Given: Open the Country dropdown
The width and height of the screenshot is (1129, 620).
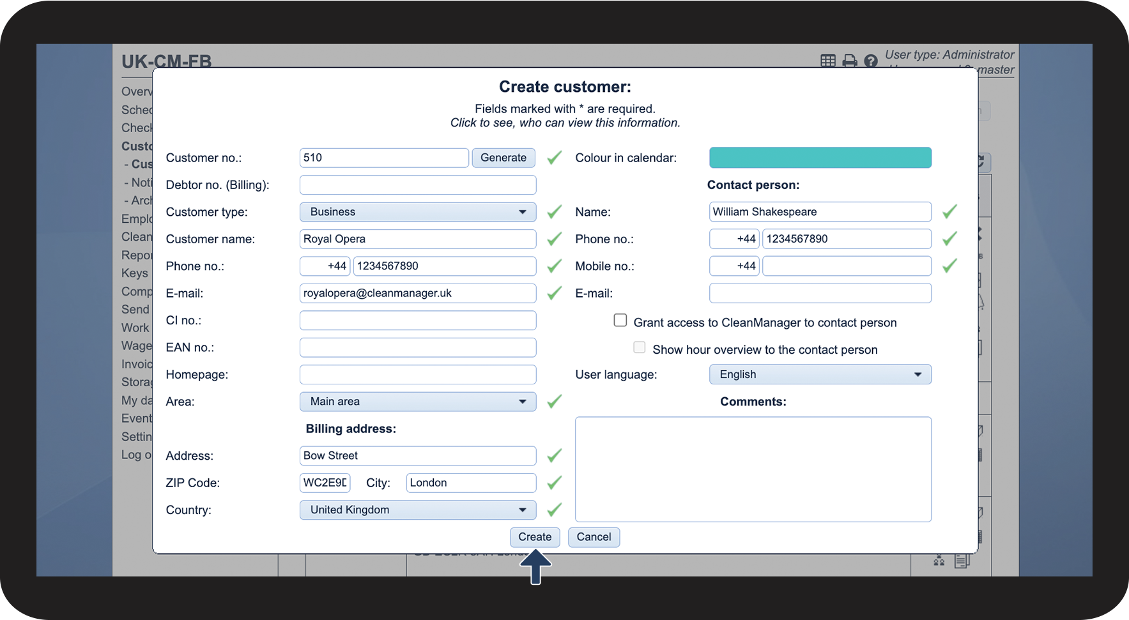Looking at the screenshot, I should click(x=417, y=510).
